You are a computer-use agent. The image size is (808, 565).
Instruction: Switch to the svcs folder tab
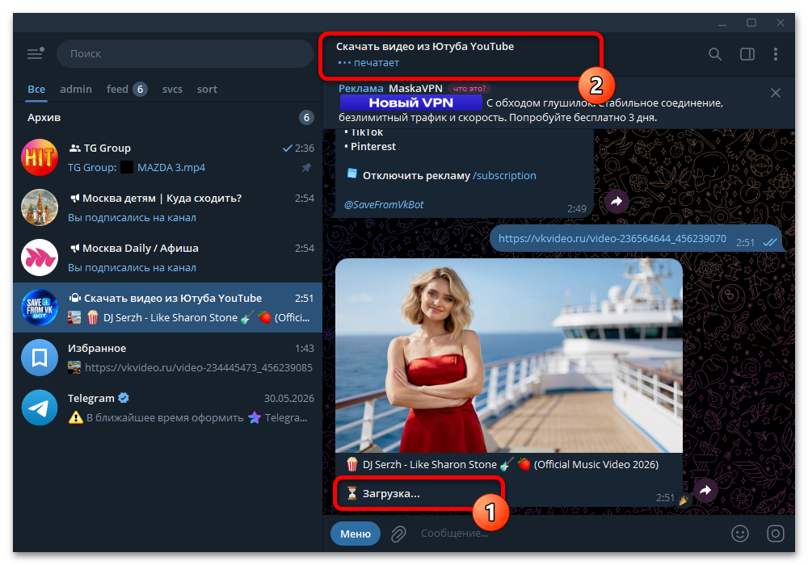tap(172, 89)
